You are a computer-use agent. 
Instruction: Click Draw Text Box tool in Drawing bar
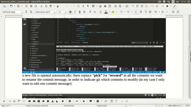[112, 101]
